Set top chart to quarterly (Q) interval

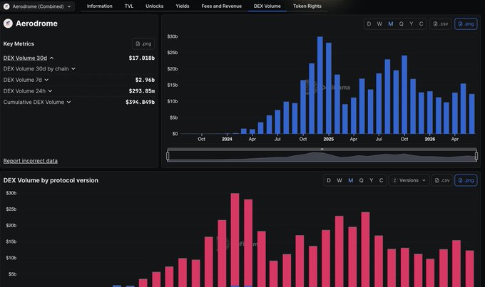pos(401,24)
